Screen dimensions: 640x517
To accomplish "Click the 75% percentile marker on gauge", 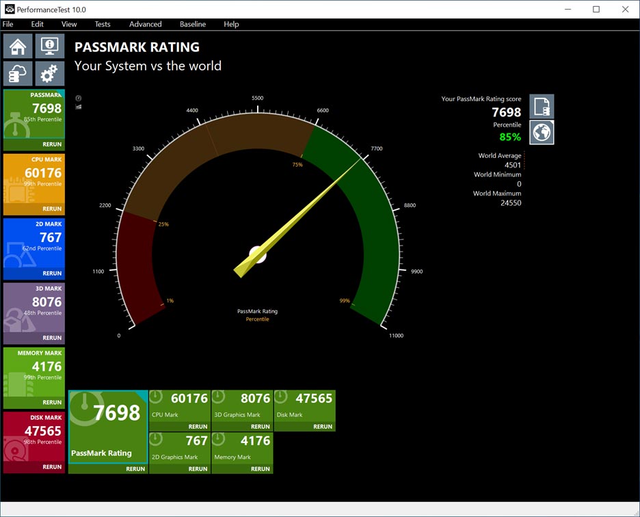I will pos(297,165).
